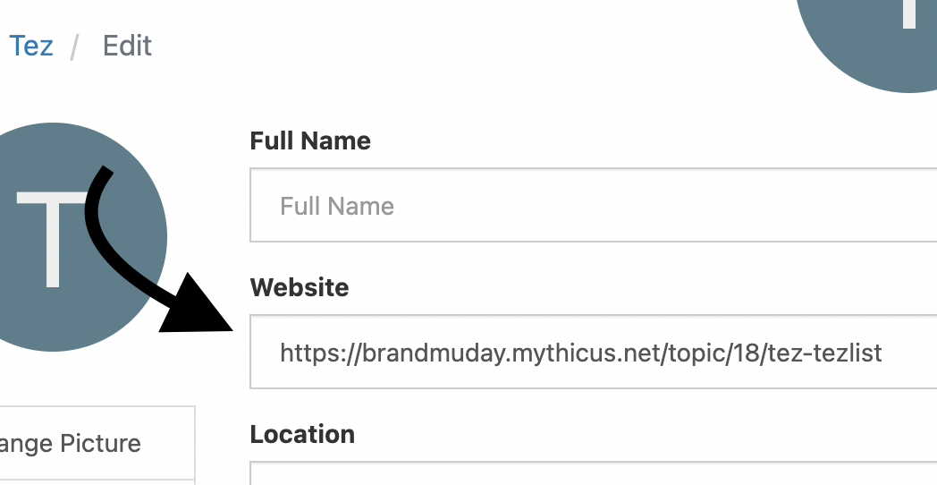Click the Website field label
The height and width of the screenshot is (485, 937).
point(300,287)
